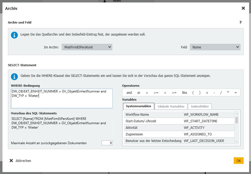Expand the Feld dropdown showing Name
This screenshot has width=251, height=174.
click(x=215, y=47)
